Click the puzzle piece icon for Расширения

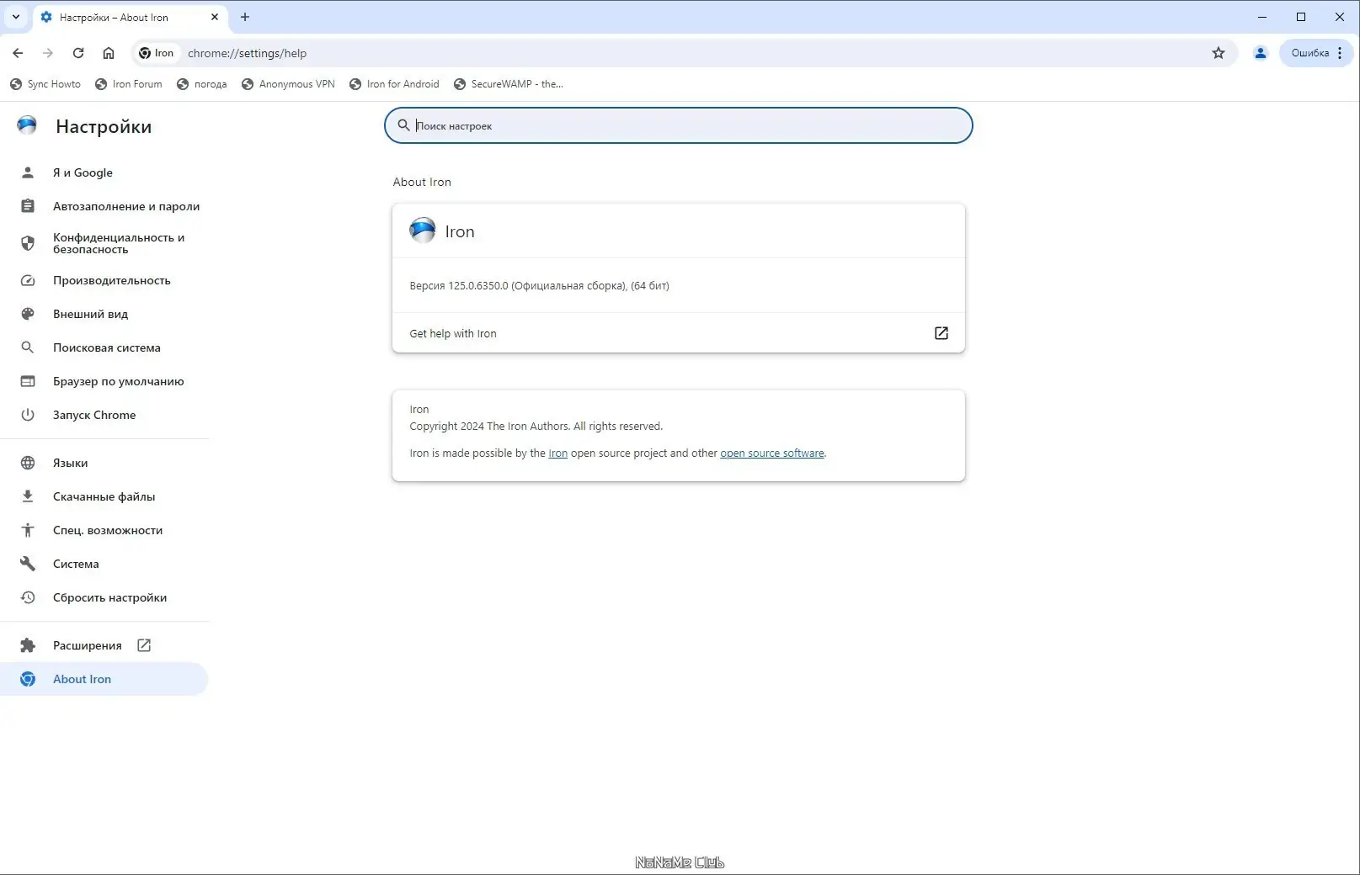[x=28, y=645]
